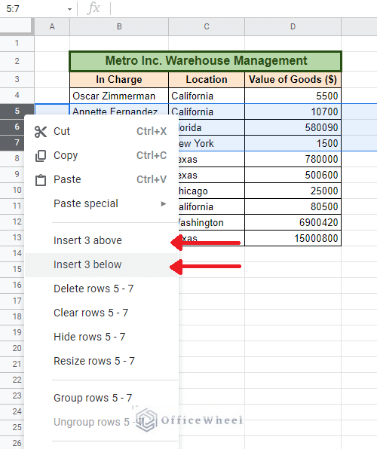Select row 1 header
377x449 pixels.
(17, 43)
